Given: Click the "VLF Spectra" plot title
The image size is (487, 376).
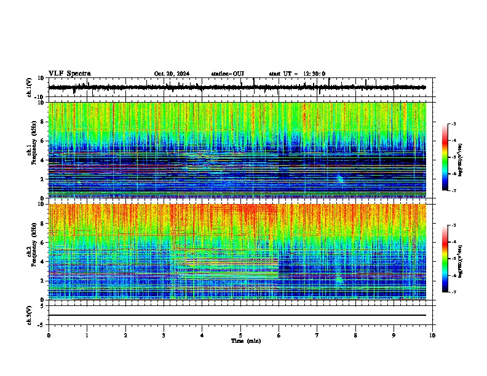Looking at the screenshot, I should (70, 73).
